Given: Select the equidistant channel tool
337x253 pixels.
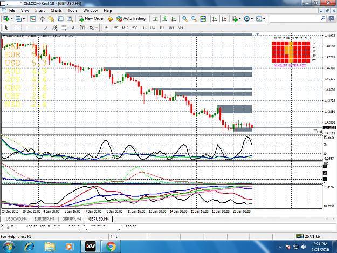Looking at the screenshot, I should [x=55, y=28].
